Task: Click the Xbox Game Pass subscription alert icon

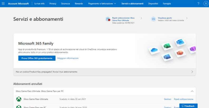Action: tap(108, 19)
